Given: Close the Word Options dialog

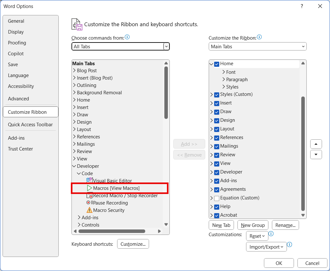Looking at the screenshot, I should (320, 6).
